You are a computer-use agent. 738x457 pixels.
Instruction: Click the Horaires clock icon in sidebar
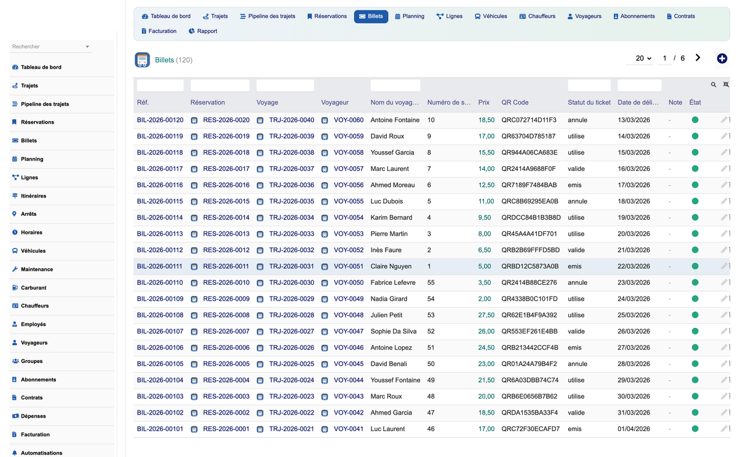(15, 232)
